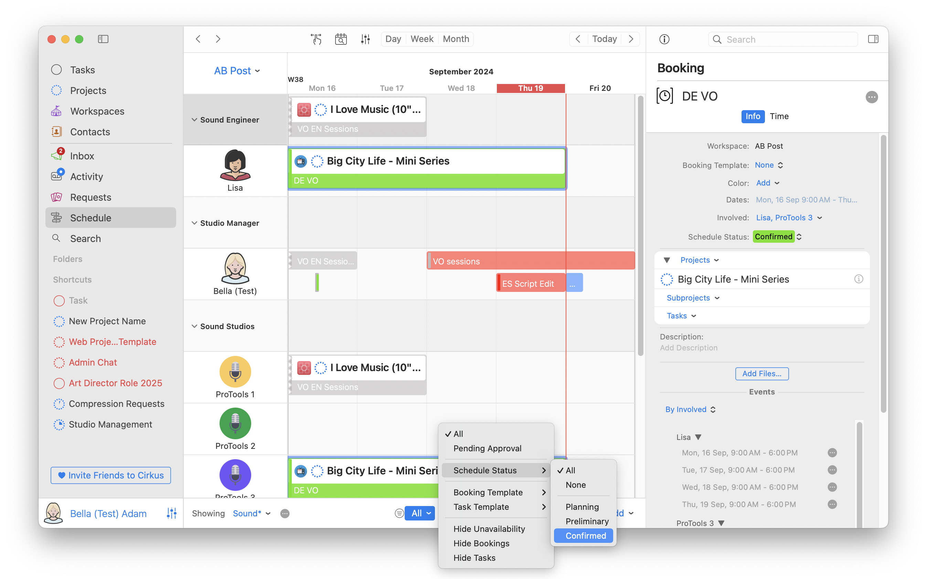Image resolution: width=927 pixels, height=579 pixels.
Task: Open the calendar search toolbar icon
Action: click(x=341, y=39)
